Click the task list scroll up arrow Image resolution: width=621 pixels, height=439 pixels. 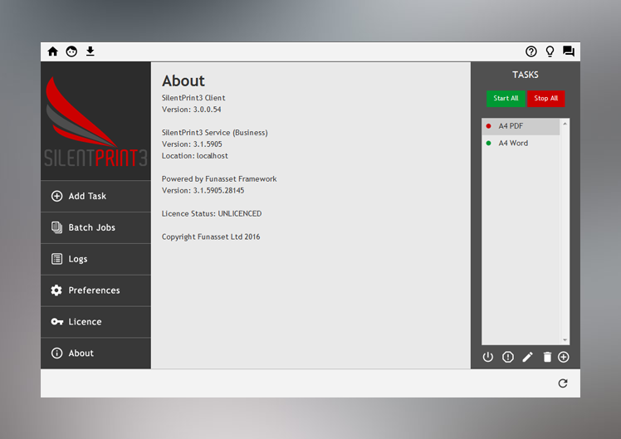(x=565, y=124)
